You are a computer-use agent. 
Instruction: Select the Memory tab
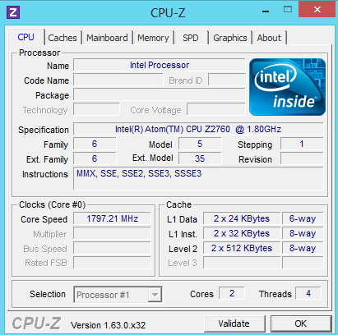(x=153, y=38)
